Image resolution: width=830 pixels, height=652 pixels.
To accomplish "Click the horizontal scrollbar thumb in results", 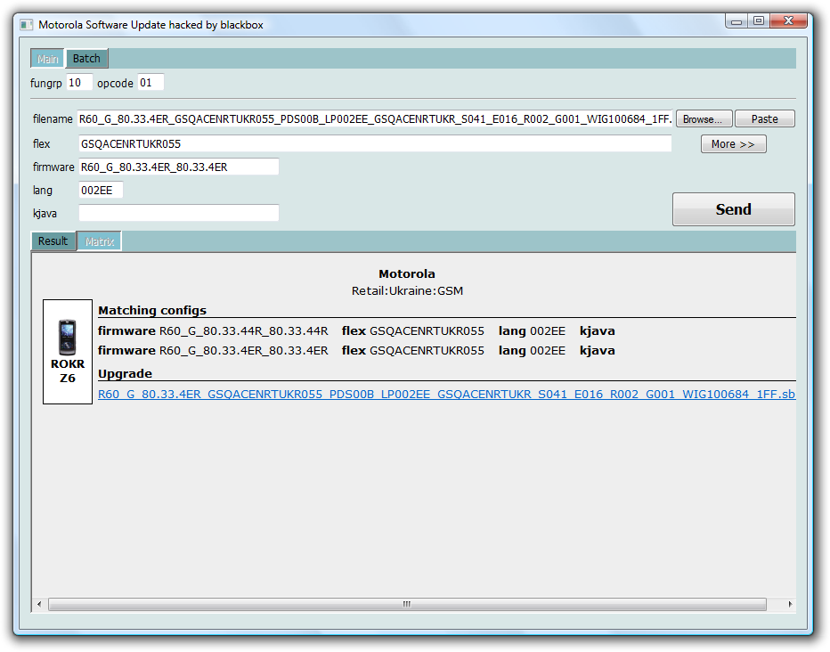I will (x=407, y=605).
